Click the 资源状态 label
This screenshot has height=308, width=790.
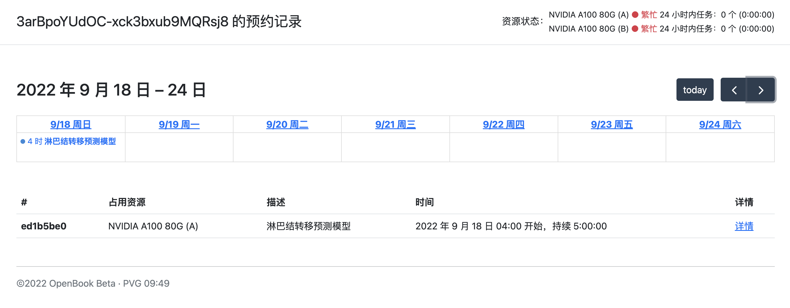coord(522,21)
